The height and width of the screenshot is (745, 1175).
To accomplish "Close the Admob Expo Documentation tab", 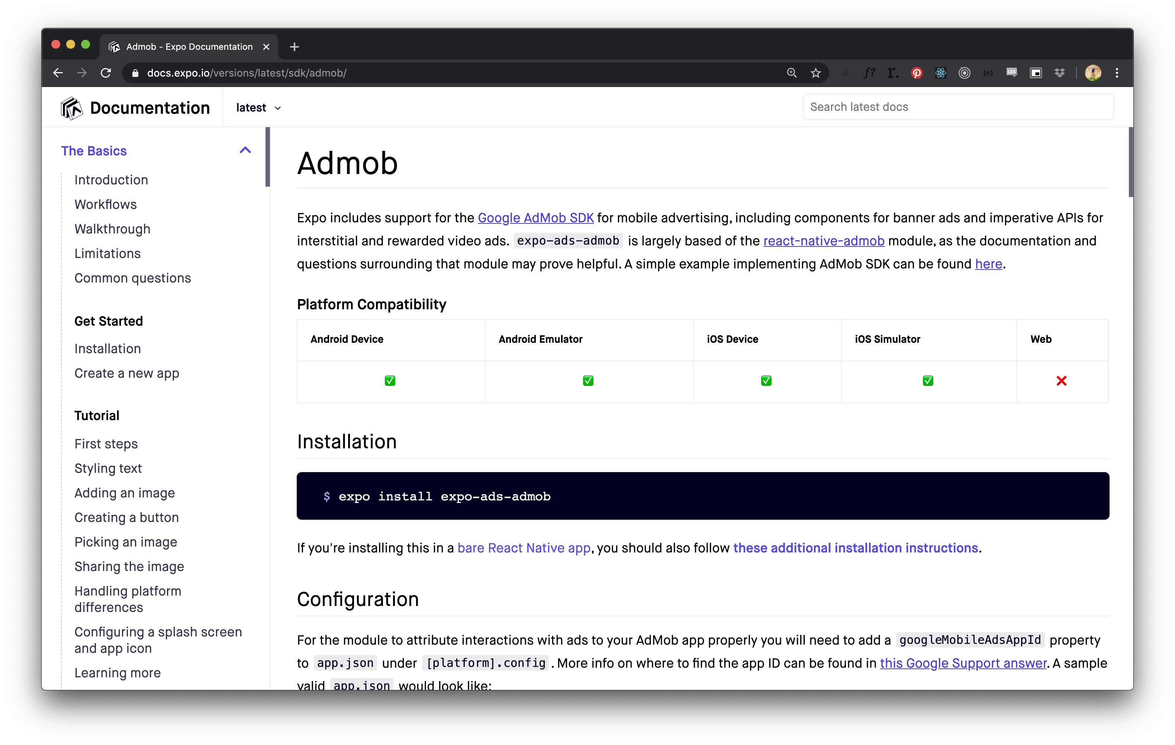I will click(x=266, y=47).
